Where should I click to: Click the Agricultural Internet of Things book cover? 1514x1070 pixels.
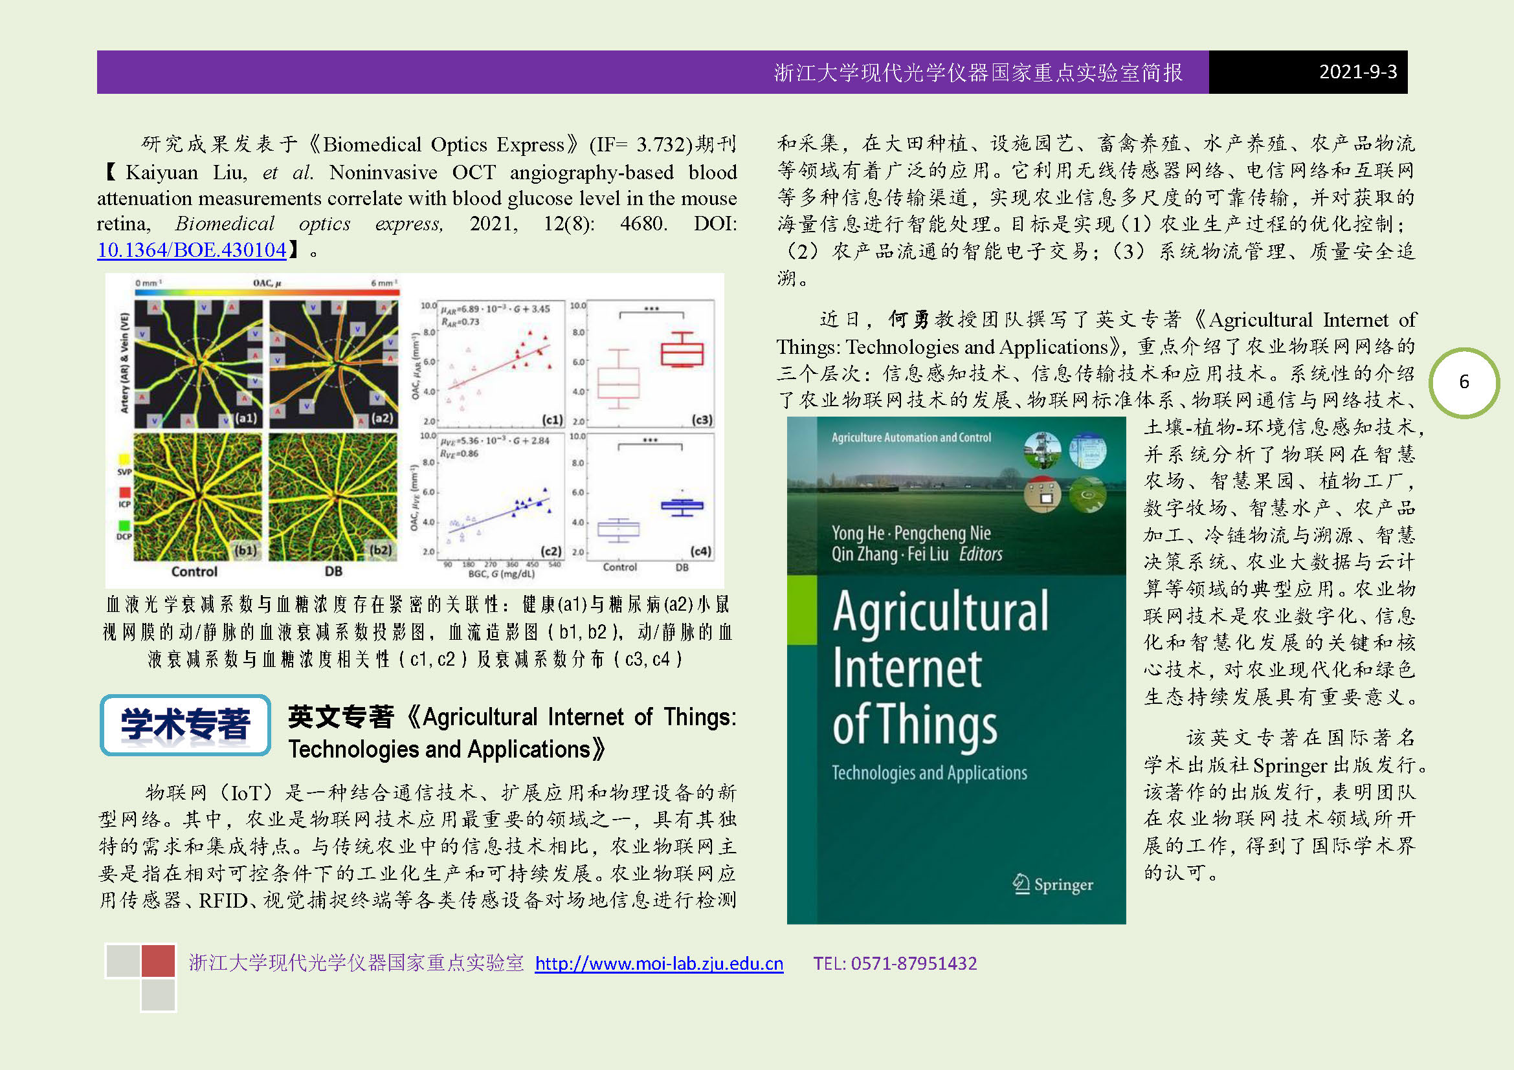pyautogui.click(x=956, y=670)
